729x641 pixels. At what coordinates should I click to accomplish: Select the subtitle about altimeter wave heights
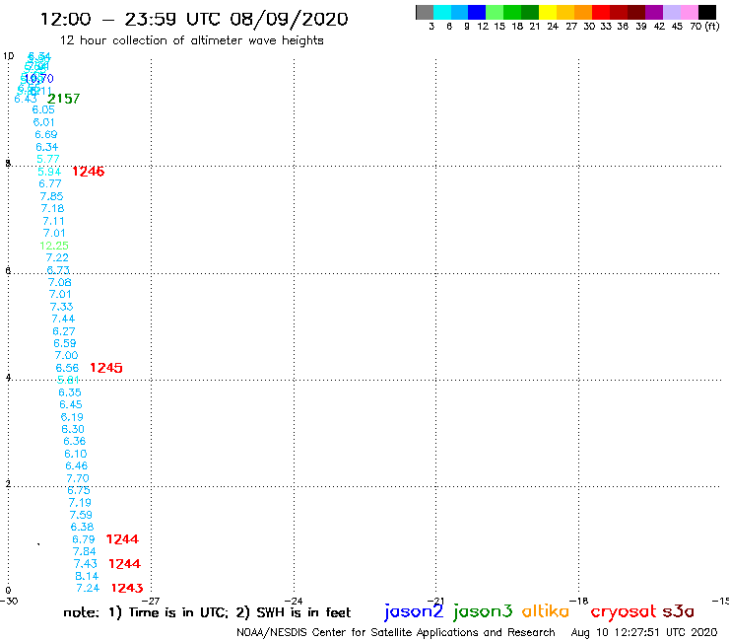point(191,40)
